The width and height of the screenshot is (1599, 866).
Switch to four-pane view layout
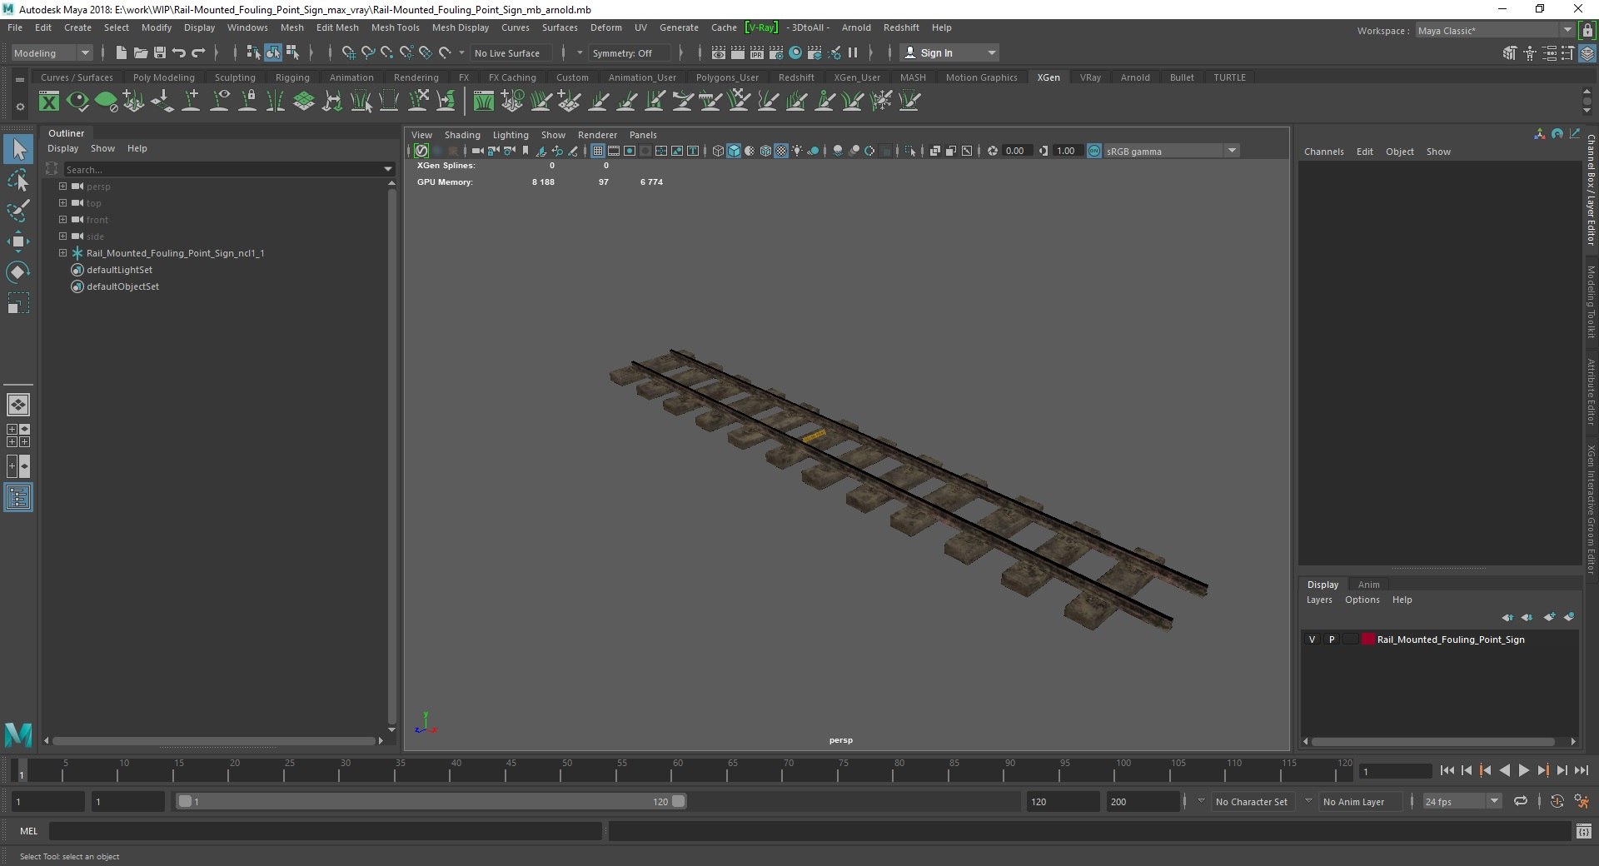click(x=18, y=435)
